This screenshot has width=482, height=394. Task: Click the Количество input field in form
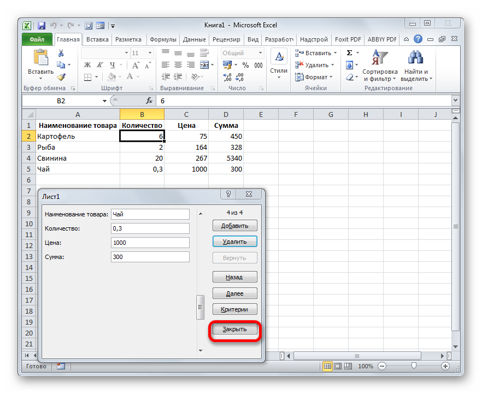pyautogui.click(x=150, y=228)
